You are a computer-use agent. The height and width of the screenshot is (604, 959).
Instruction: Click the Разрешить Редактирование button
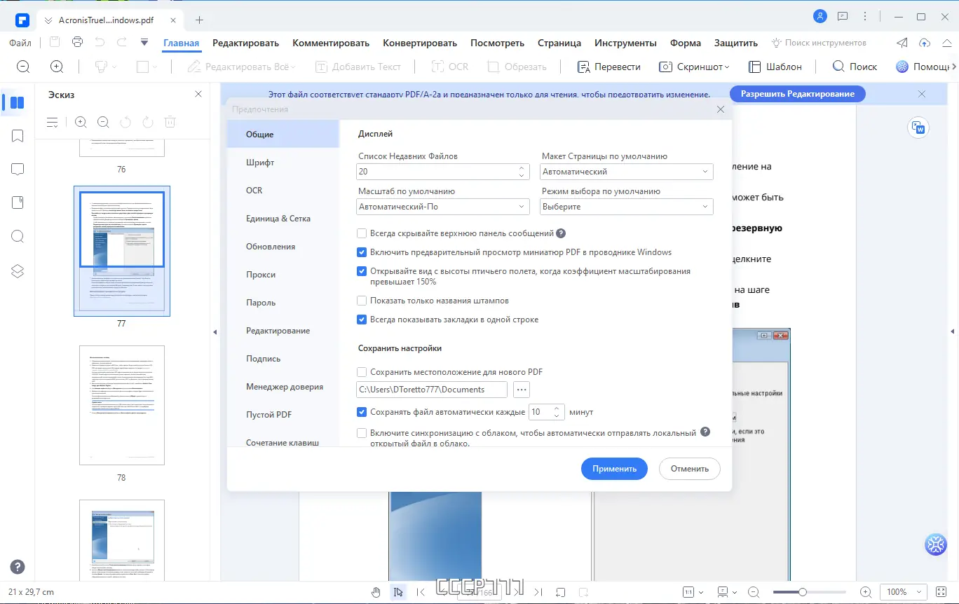coord(798,94)
